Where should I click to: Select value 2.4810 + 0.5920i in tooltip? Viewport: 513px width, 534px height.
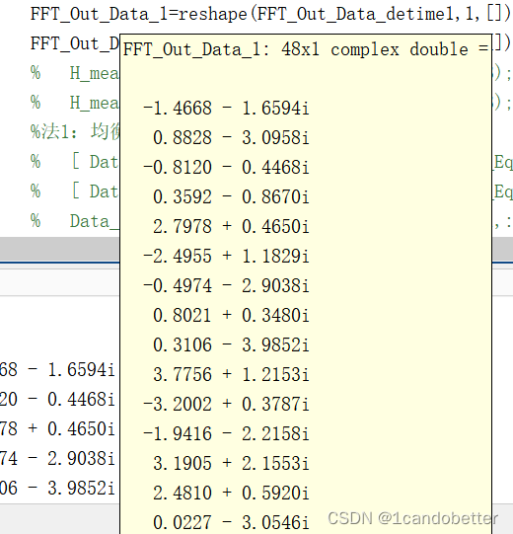[x=231, y=494]
